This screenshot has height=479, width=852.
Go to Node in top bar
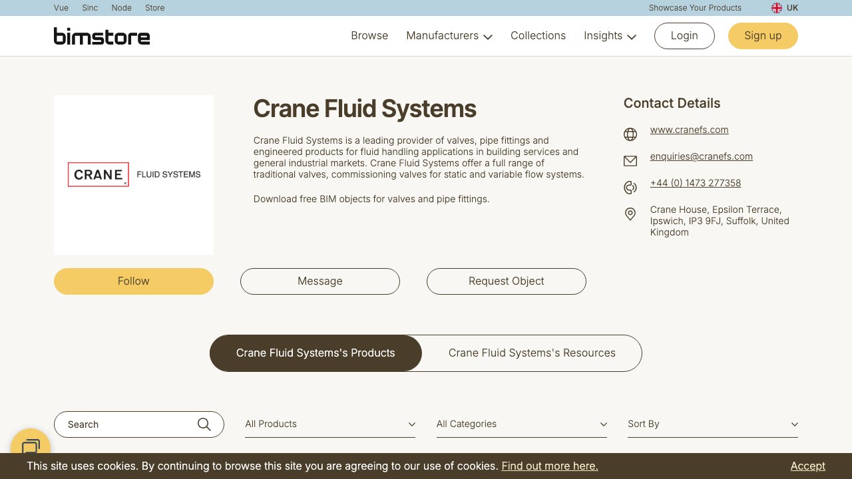click(x=122, y=8)
